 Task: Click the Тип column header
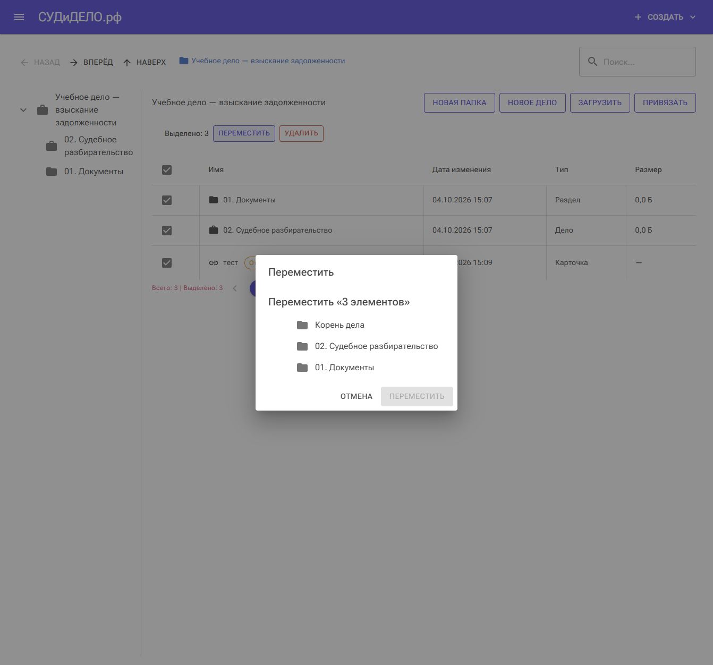coord(562,170)
